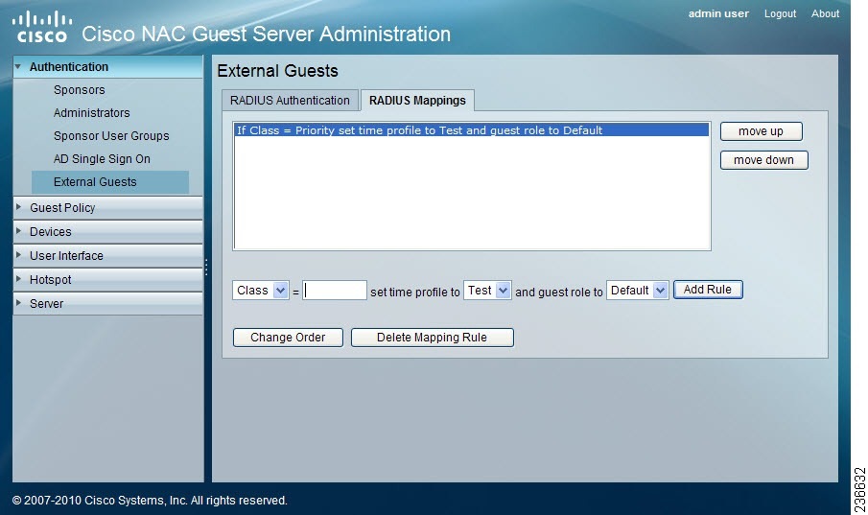The width and height of the screenshot is (868, 515).
Task: Expand the Server section
Action: [x=108, y=303]
